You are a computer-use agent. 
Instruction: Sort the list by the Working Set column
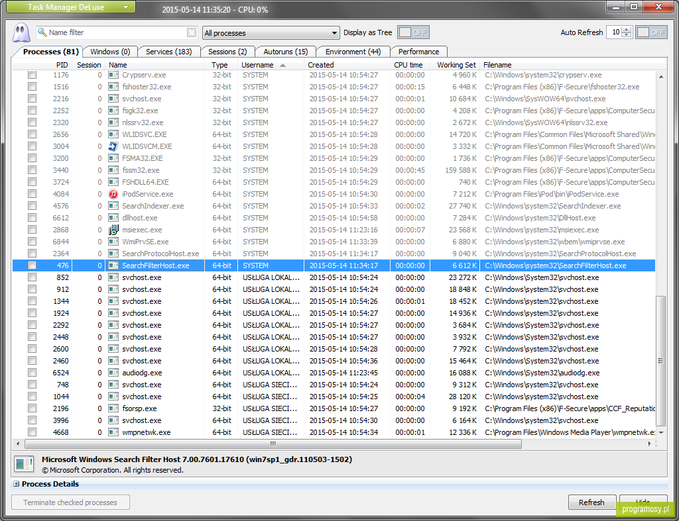[x=456, y=65]
